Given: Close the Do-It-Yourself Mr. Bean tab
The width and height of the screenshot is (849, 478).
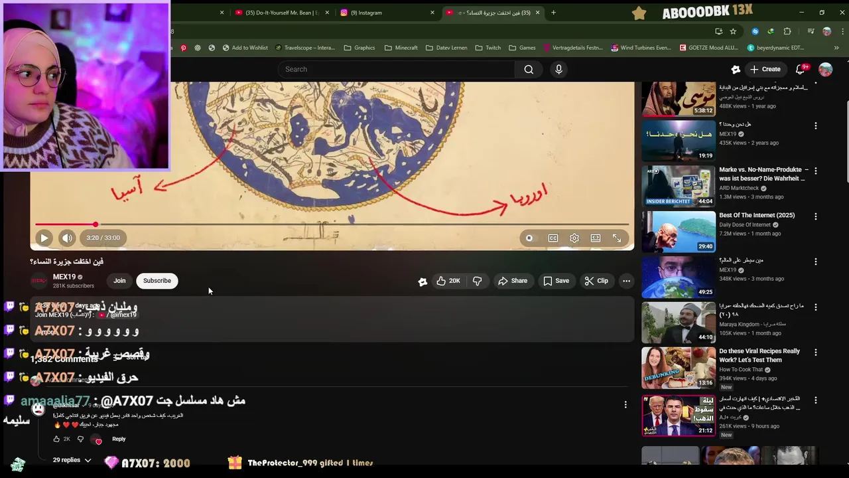Looking at the screenshot, I should click(x=327, y=13).
